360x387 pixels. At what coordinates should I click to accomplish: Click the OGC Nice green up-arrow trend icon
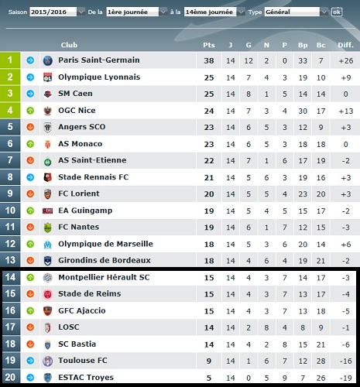(30, 111)
